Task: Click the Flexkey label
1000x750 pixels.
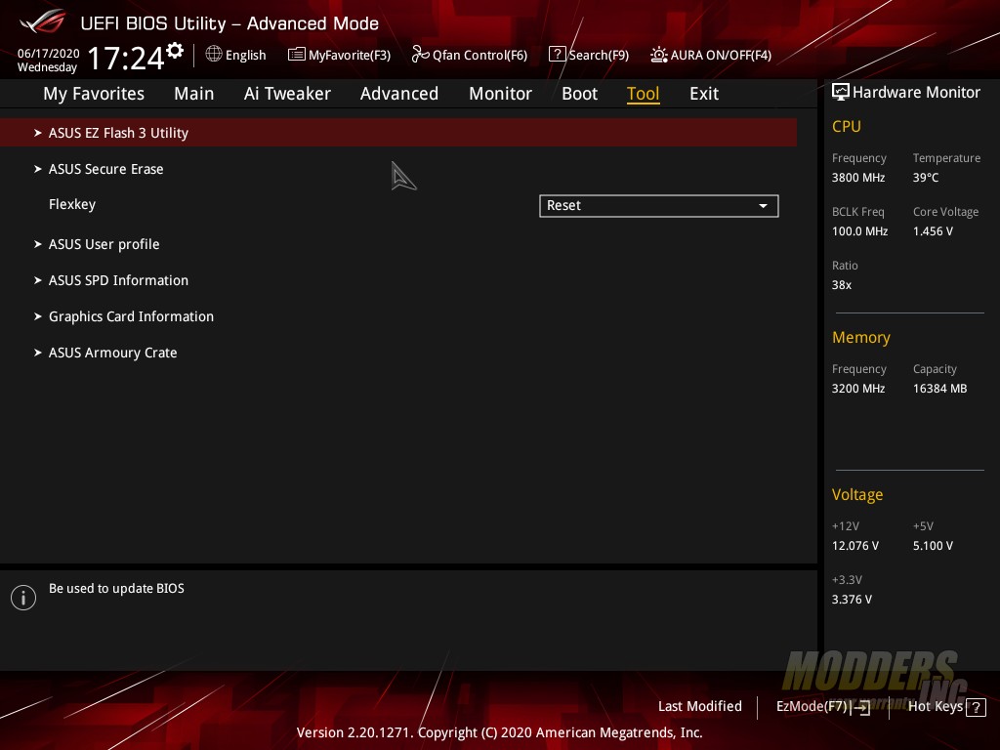Action: point(72,205)
